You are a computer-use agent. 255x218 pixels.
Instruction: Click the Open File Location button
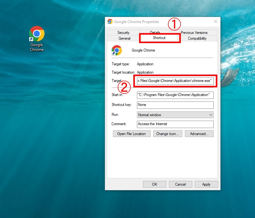[131, 134]
